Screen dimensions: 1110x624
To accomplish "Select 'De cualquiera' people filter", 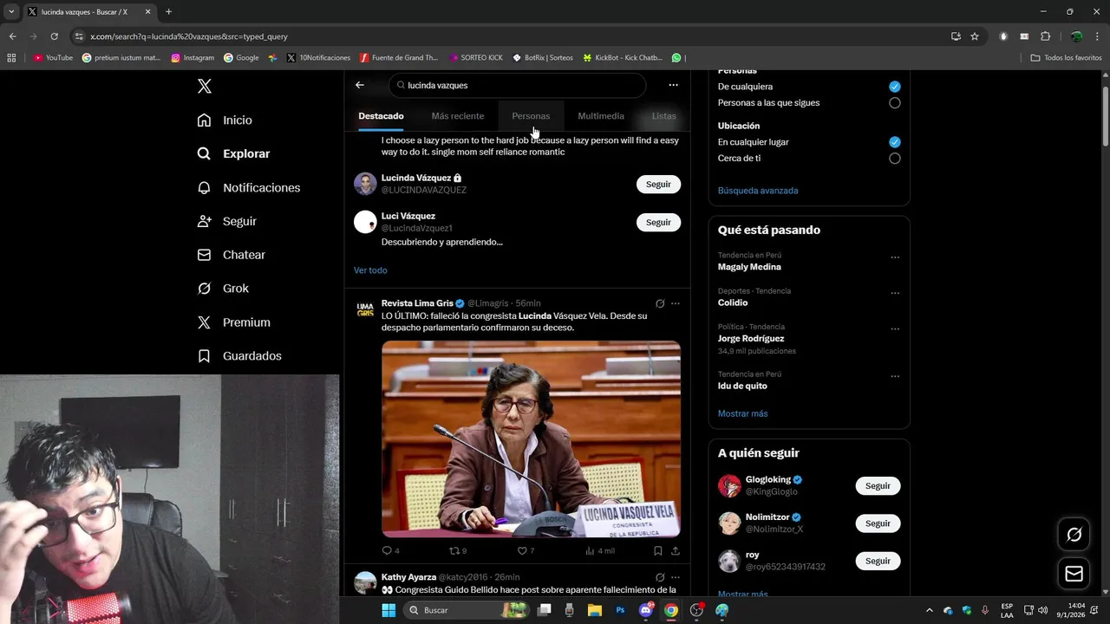I will 895,87.
